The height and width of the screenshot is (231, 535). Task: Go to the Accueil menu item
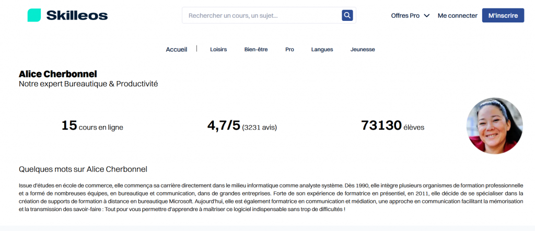pyautogui.click(x=176, y=50)
